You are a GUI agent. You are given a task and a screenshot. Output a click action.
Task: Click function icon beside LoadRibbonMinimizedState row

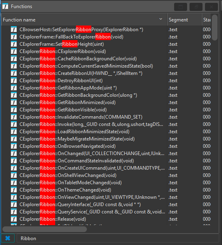(x=14, y=132)
